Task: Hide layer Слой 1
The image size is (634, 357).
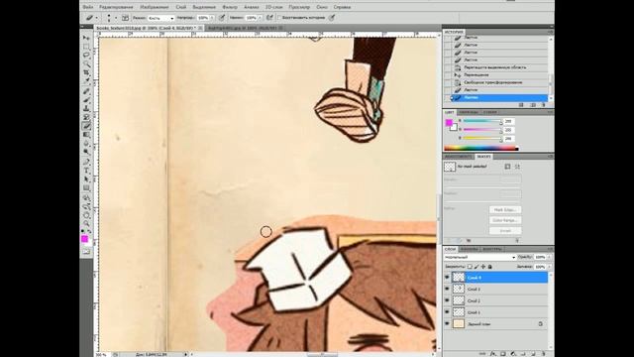Action: (x=447, y=312)
